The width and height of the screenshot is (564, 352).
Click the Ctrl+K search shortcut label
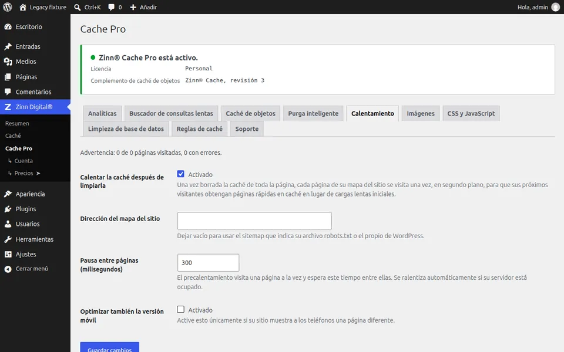tap(92, 7)
